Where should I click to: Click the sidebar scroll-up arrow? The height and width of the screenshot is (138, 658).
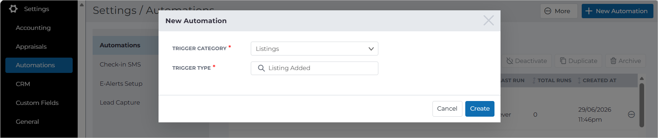click(x=82, y=5)
